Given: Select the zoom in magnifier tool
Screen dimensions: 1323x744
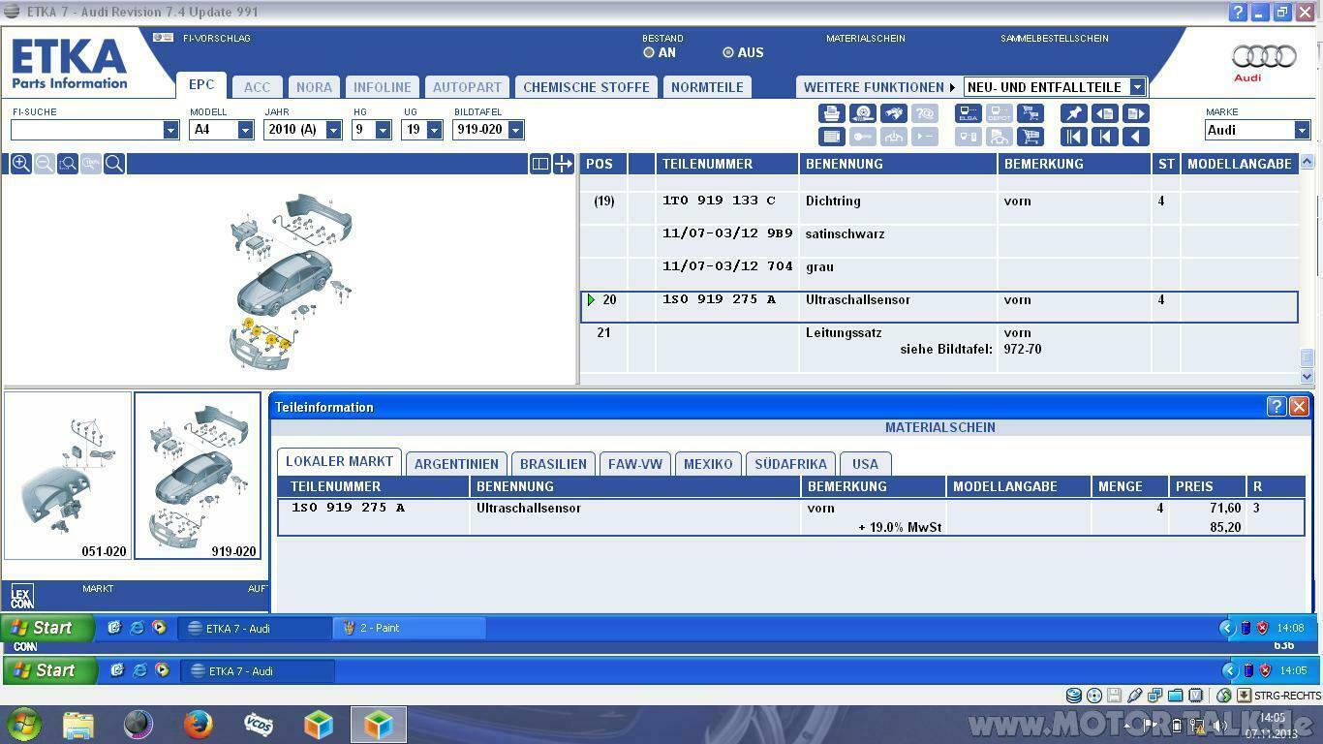Looking at the screenshot, I should tap(21, 163).
